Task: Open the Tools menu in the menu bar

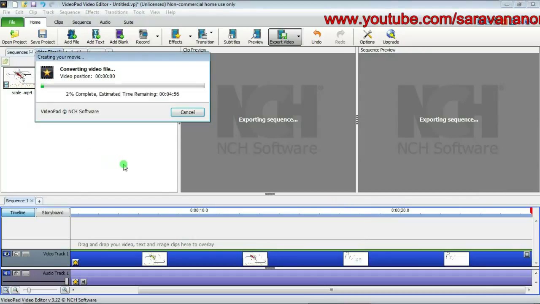Action: [139, 12]
